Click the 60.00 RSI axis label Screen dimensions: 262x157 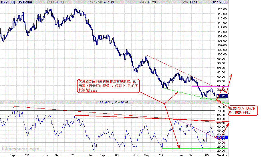pos(221,119)
